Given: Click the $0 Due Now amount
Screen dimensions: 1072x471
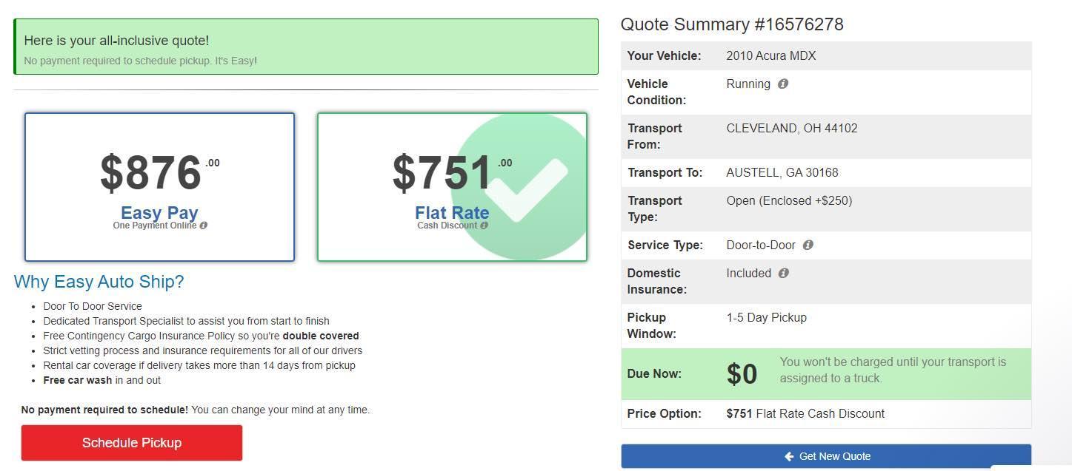Looking at the screenshot, I should click(742, 374).
